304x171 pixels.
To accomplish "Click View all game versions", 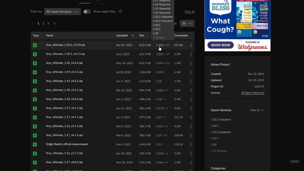I will click(x=256, y=110).
